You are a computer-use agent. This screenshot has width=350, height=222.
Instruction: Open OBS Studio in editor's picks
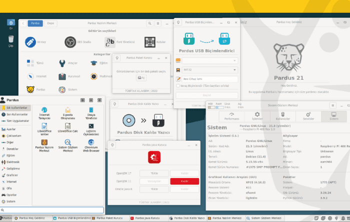pyautogui.click(x=77, y=42)
